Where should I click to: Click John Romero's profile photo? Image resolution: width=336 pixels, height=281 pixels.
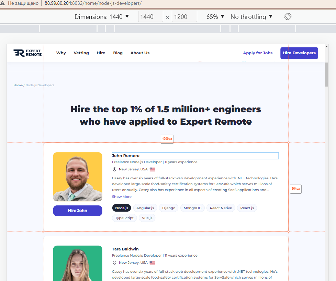(78, 177)
